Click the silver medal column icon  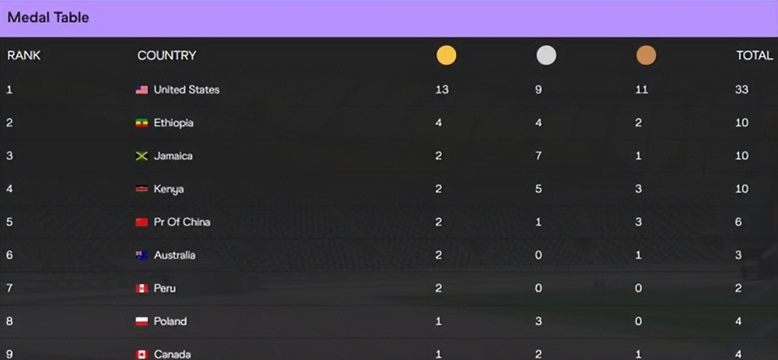point(546,55)
